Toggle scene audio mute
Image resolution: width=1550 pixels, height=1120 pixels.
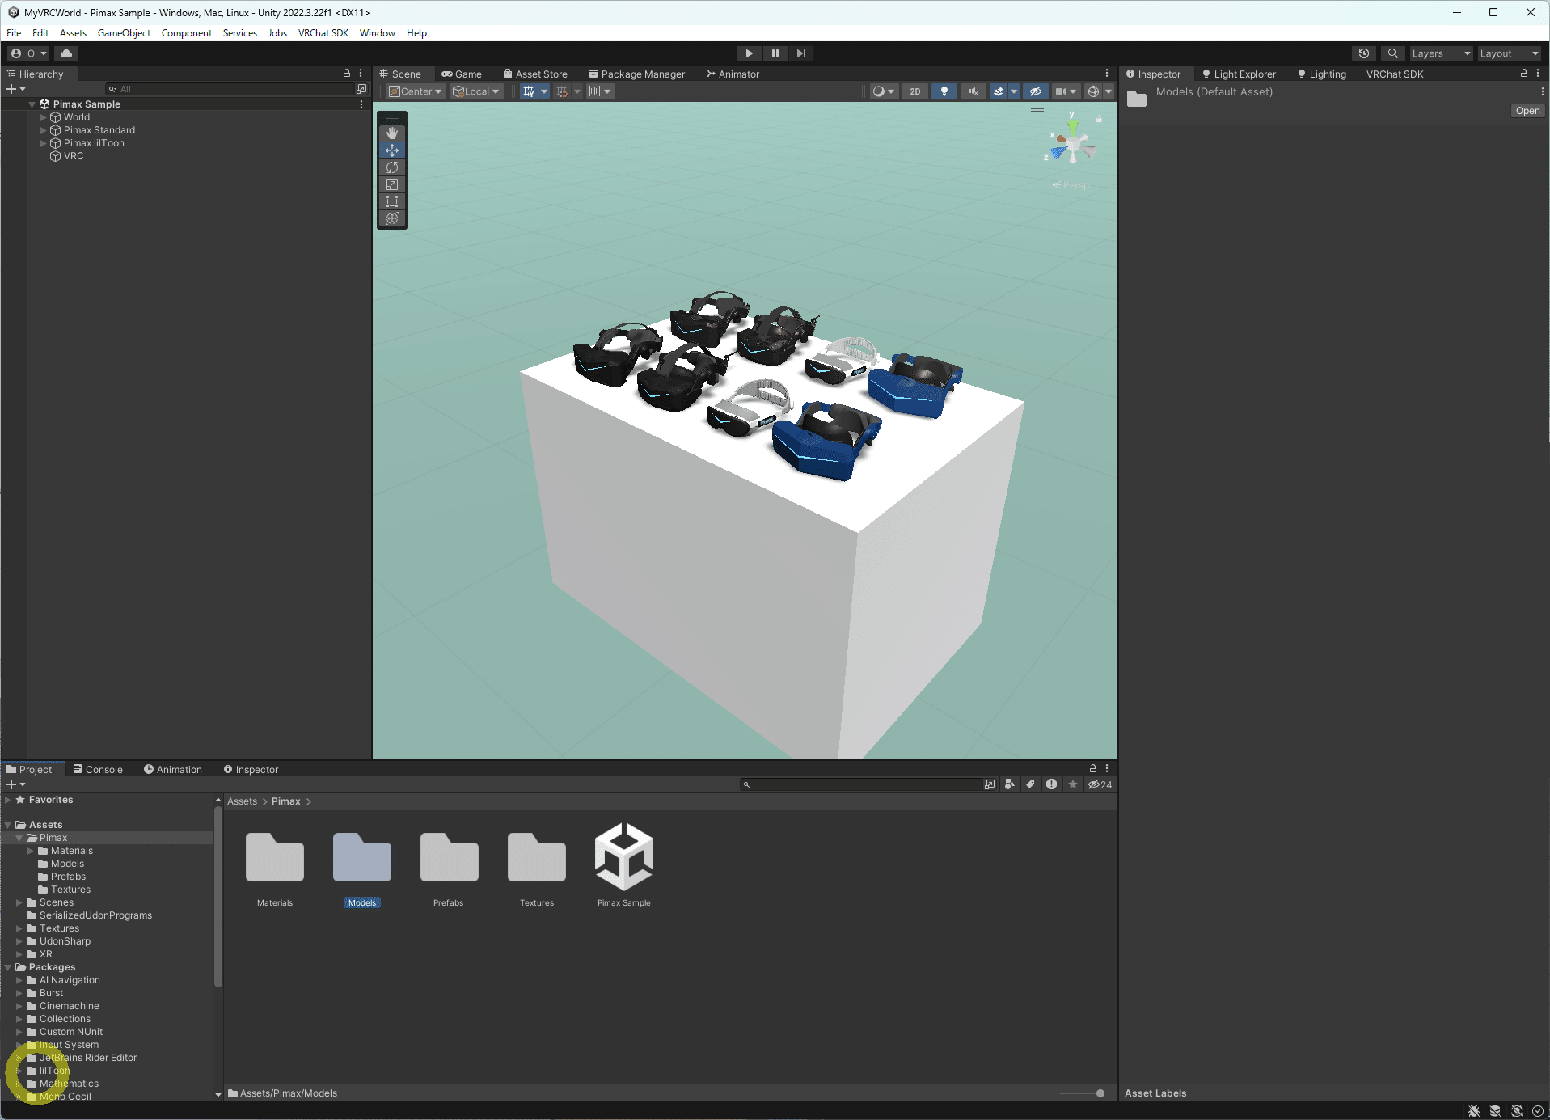coord(974,91)
